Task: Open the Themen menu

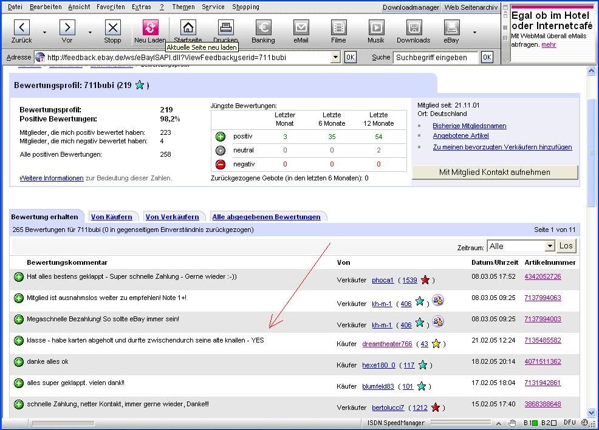Action: tap(183, 7)
